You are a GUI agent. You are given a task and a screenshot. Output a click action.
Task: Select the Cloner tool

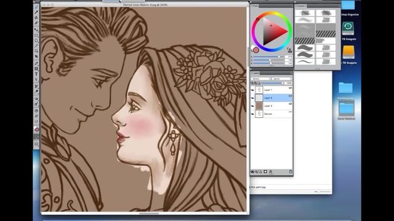click(36, 86)
